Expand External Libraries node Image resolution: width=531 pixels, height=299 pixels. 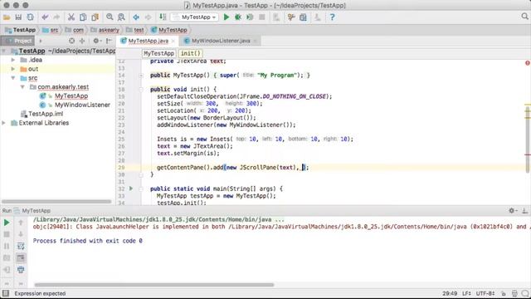[x=3, y=123]
